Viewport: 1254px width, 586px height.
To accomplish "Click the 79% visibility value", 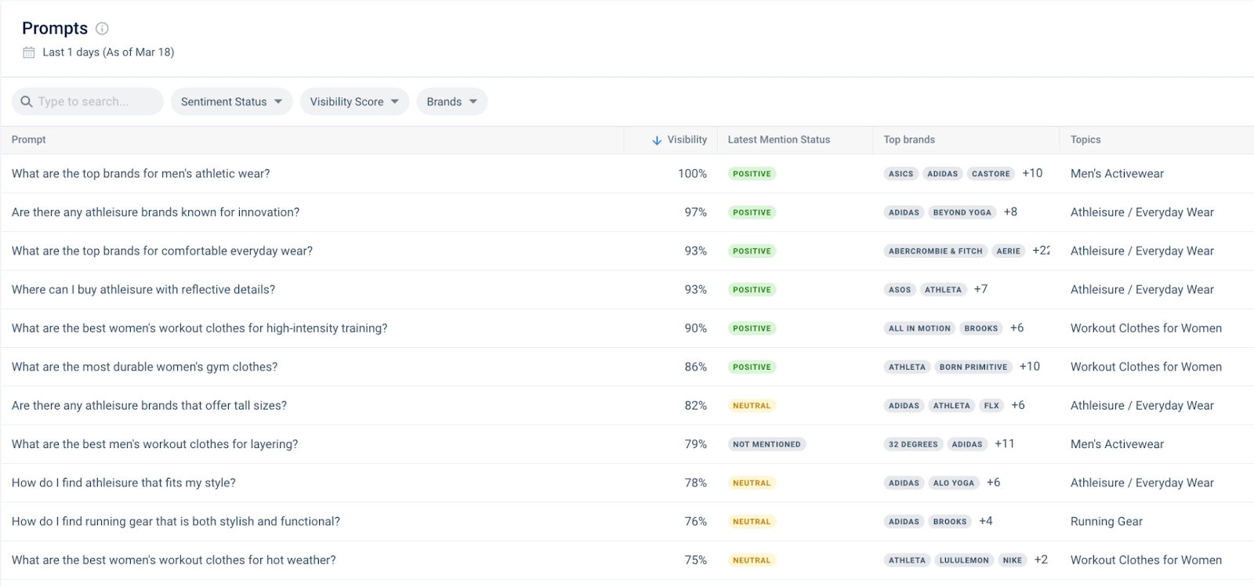I will coord(695,444).
